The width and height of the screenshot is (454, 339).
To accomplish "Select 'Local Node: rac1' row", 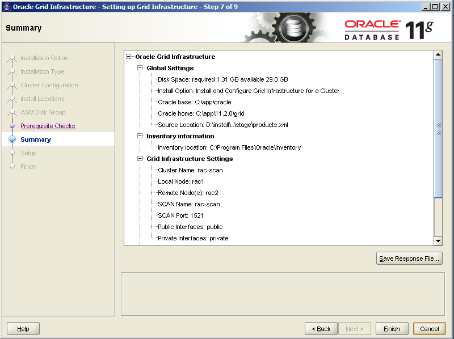I will click(x=181, y=181).
